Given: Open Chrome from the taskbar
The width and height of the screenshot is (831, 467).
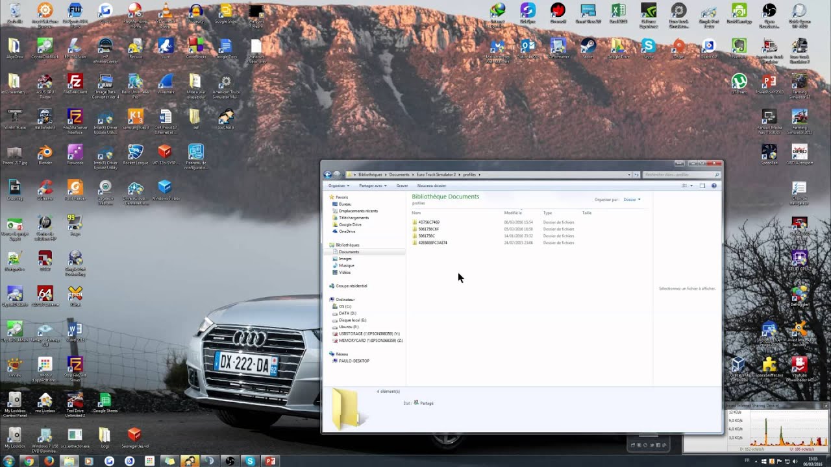Looking at the screenshot, I should [28, 461].
